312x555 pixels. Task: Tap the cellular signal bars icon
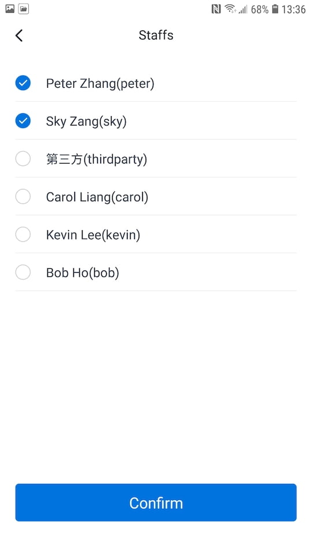pyautogui.click(x=243, y=9)
